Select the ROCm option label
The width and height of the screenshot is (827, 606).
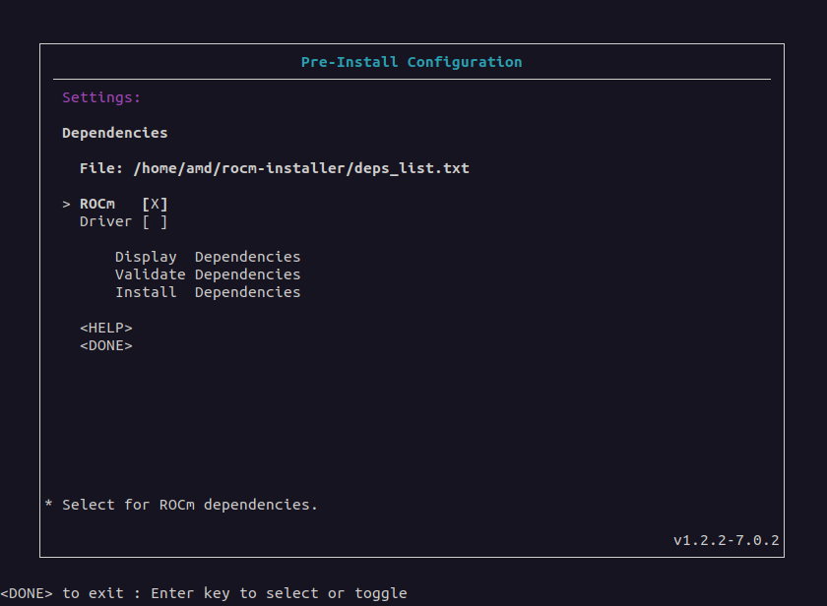click(x=97, y=204)
